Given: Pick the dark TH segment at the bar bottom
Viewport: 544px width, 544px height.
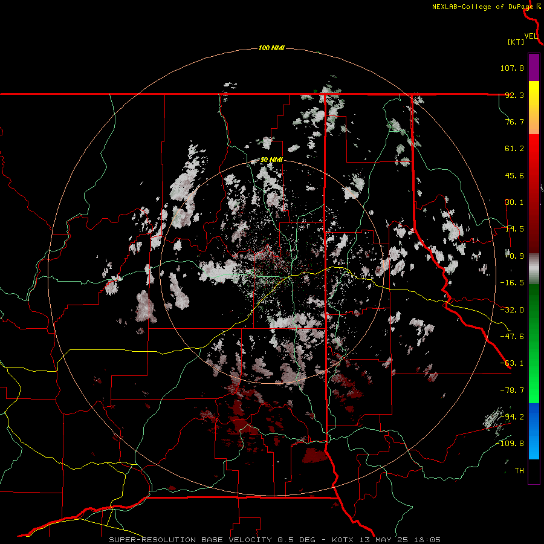Looking at the screenshot, I should (x=534, y=471).
